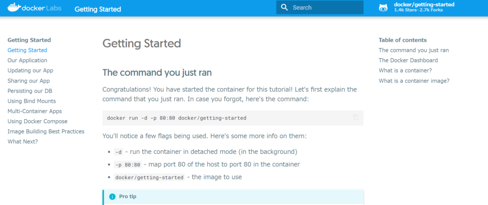This screenshot has width=488, height=205.
Task: Copy the docker run command
Action: (356, 117)
